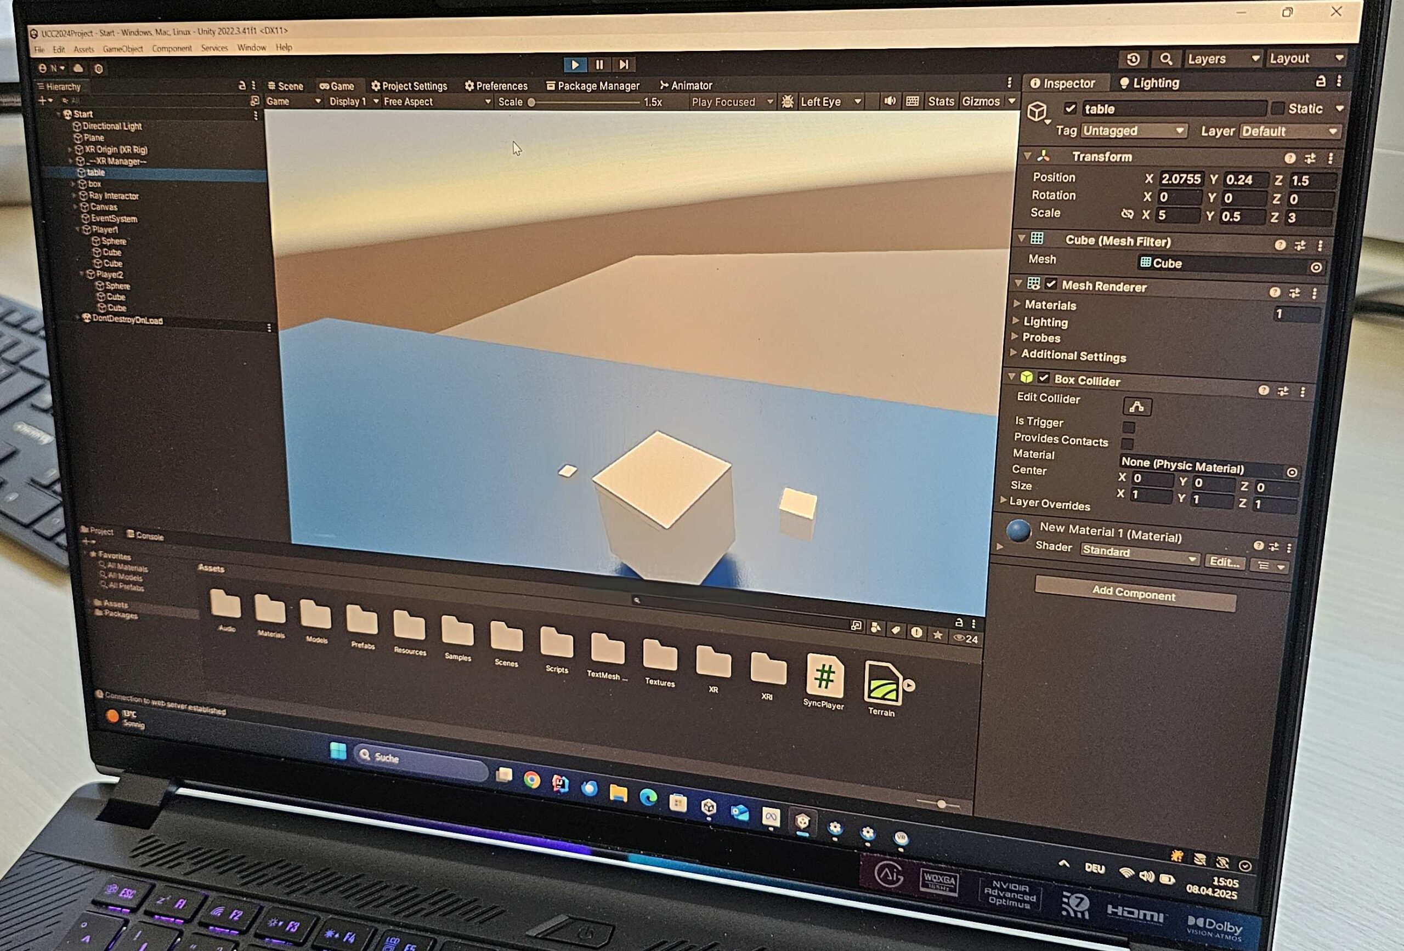Image resolution: width=1404 pixels, height=951 pixels.
Task: Lock the Inspector panel
Action: click(1321, 82)
